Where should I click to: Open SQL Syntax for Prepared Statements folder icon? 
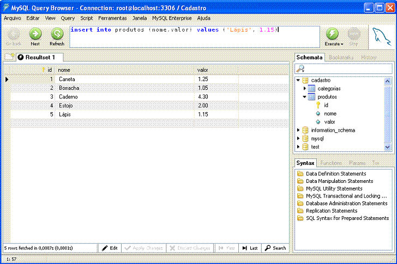point(300,218)
